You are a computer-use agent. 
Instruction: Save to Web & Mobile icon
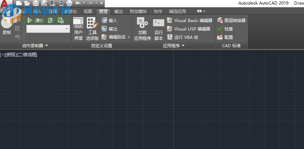pyautogui.click(x=61, y=3)
